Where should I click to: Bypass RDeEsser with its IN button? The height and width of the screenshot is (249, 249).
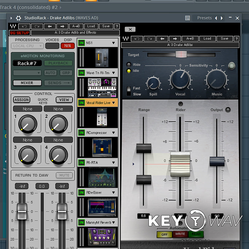(x=82, y=192)
